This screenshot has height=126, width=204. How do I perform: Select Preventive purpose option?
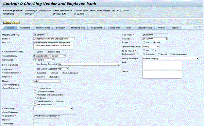(x=49, y=77)
